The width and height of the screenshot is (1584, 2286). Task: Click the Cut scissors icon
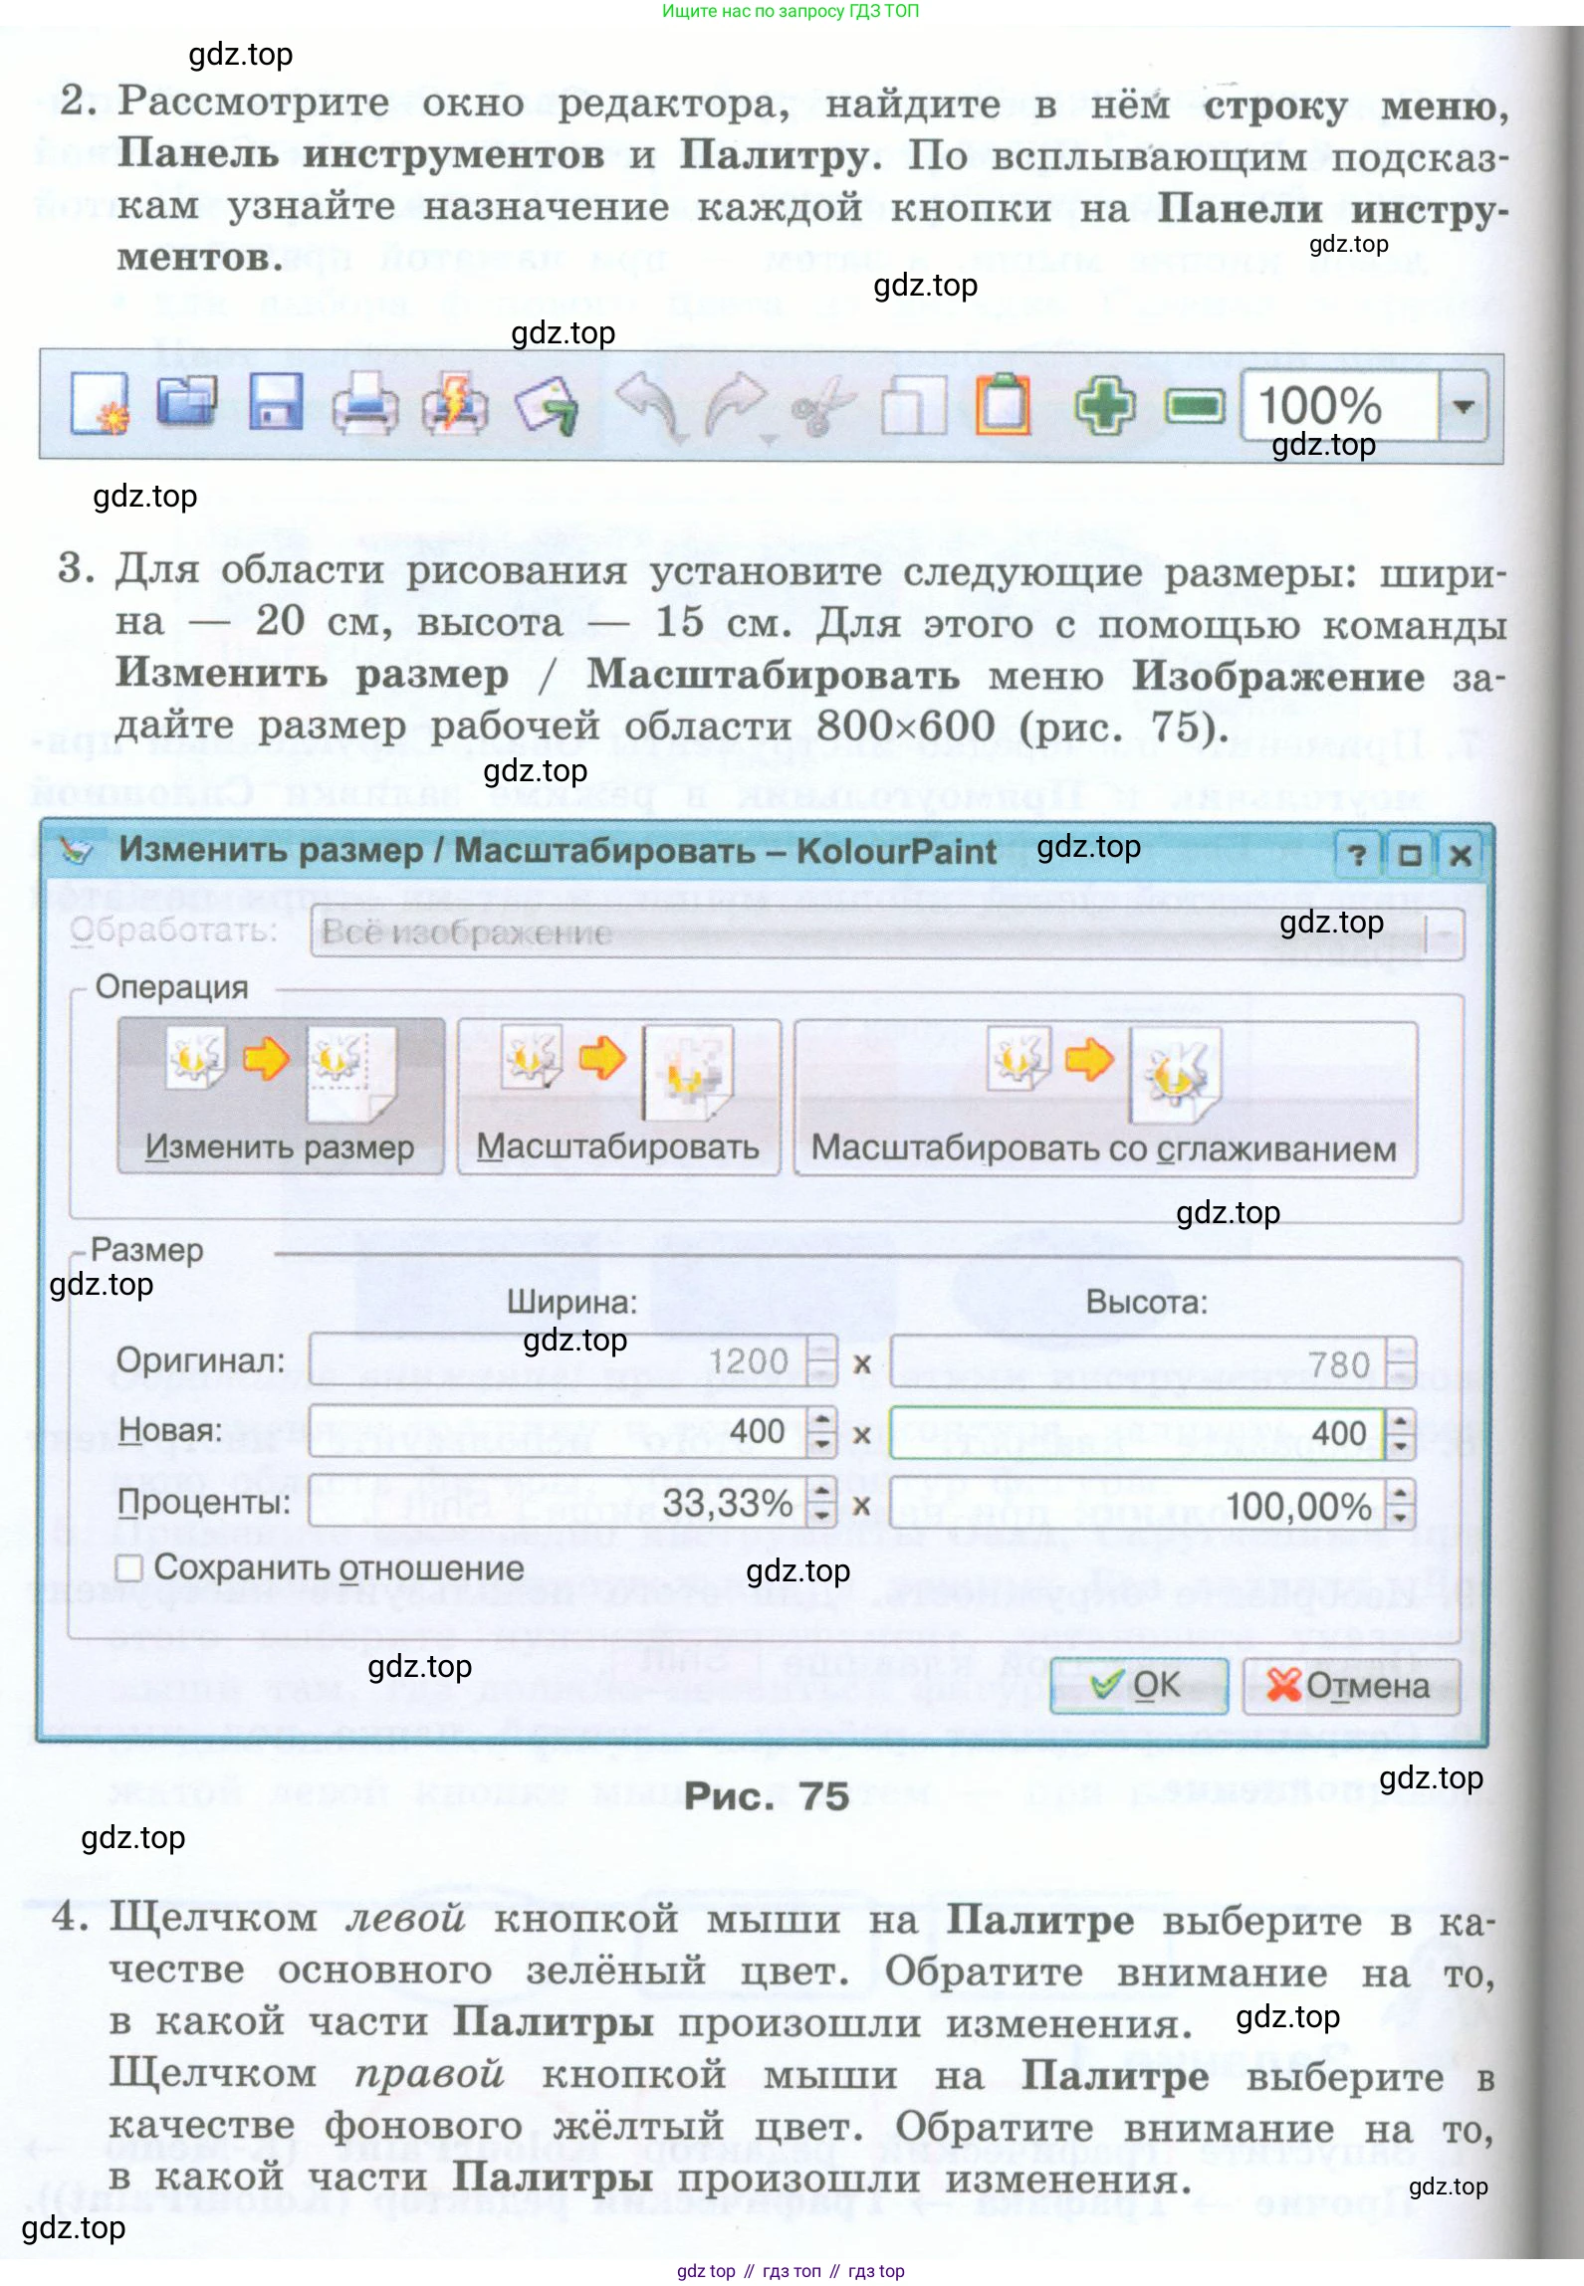point(823,406)
